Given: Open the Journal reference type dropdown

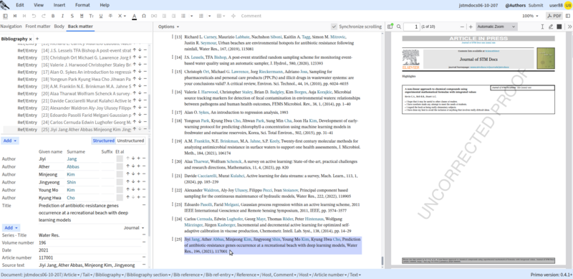Looking at the screenshot, I should click(x=134, y=228).
